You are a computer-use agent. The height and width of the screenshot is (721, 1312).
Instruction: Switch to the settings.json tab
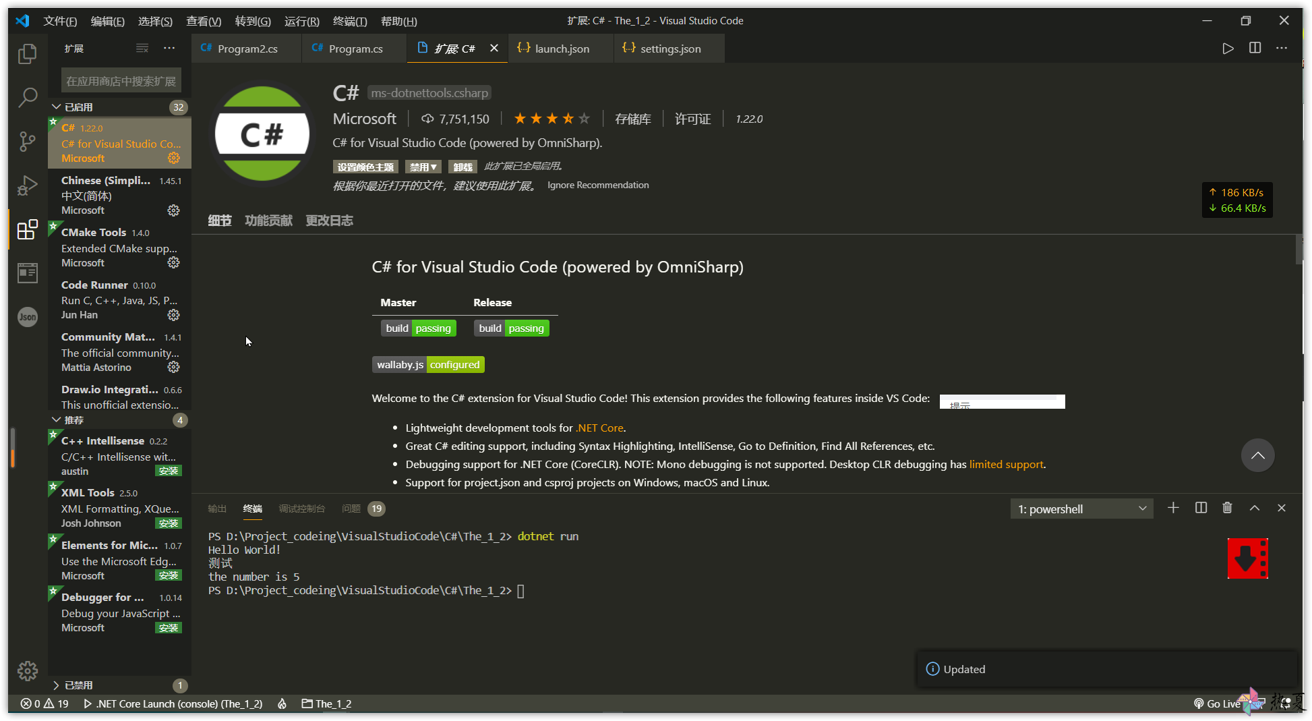click(669, 49)
